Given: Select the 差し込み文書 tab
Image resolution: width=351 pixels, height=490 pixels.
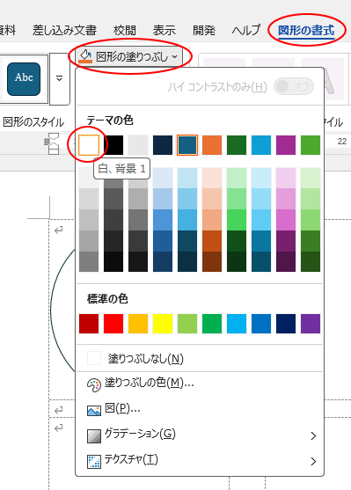Looking at the screenshot, I should point(64,30).
